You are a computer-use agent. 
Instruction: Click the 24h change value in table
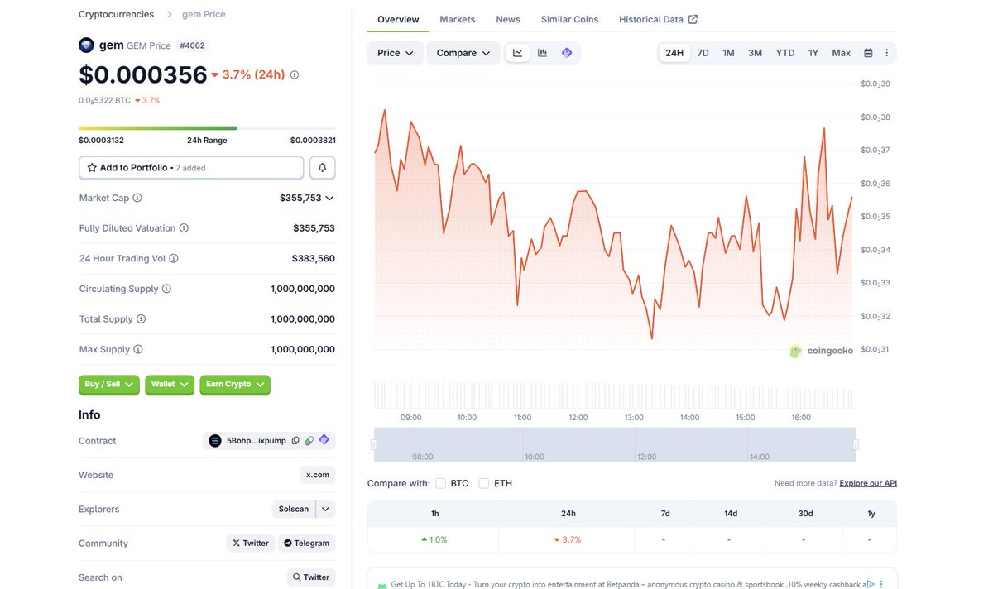pyautogui.click(x=568, y=539)
